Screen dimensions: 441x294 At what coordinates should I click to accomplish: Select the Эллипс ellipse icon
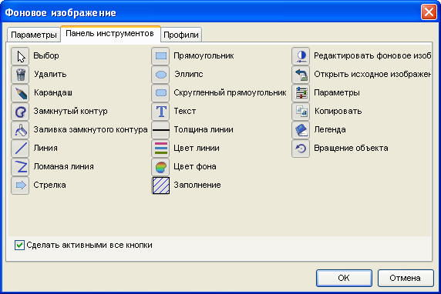point(160,75)
